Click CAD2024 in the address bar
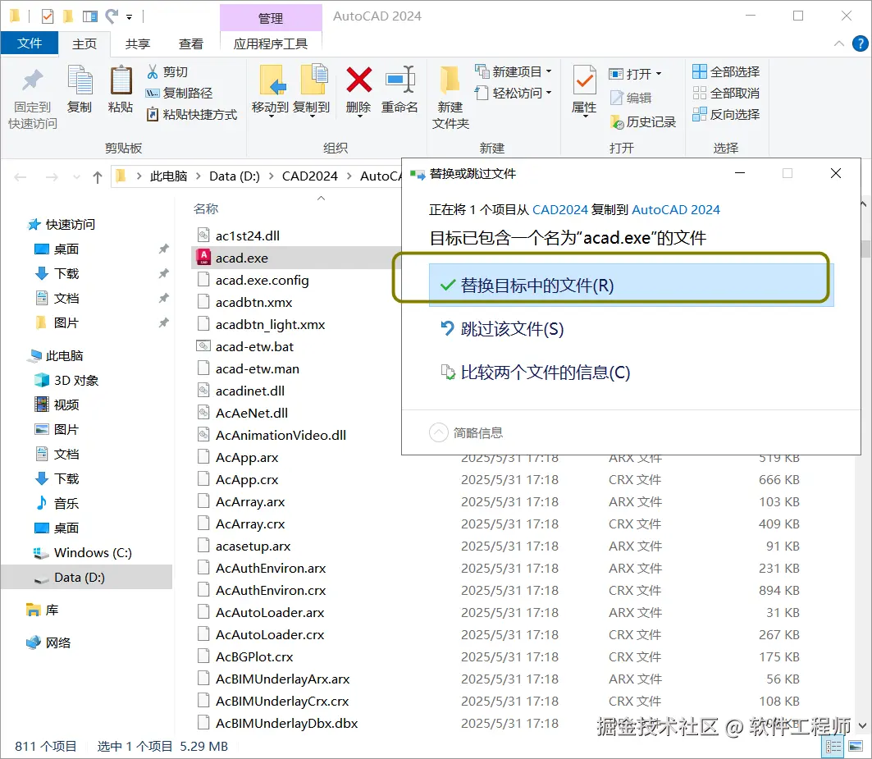Viewport: 872px width, 759px height. pyautogui.click(x=310, y=176)
